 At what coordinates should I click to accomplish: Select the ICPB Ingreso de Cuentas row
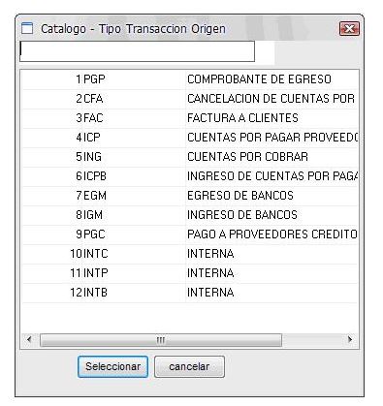pyautogui.click(x=190, y=176)
